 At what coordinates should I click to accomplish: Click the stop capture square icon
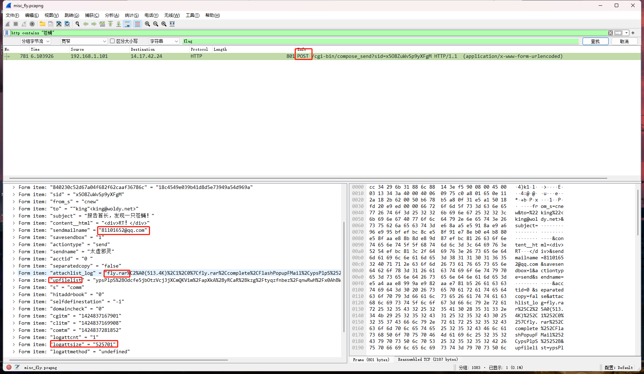(16, 24)
